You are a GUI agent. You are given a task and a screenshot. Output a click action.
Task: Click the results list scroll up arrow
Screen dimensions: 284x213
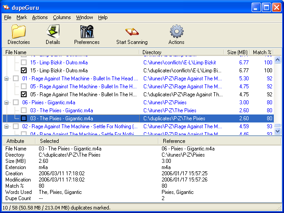(x=278, y=60)
